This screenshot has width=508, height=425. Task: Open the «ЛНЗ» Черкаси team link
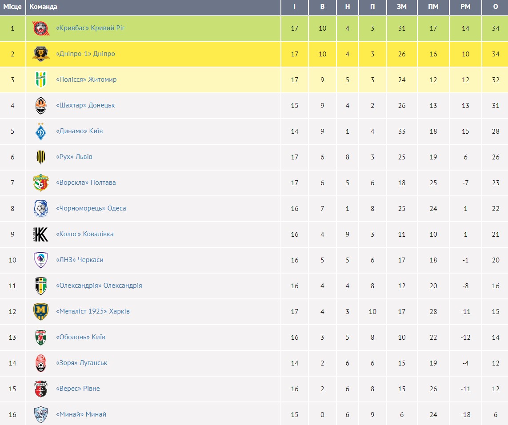80,260
